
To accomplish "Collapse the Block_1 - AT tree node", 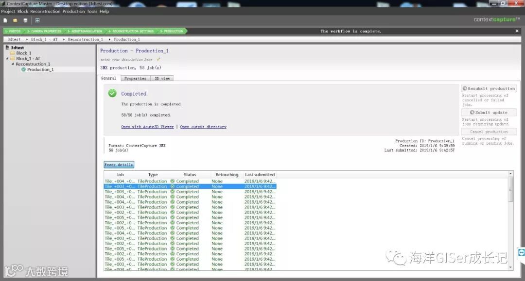I will (7, 58).
